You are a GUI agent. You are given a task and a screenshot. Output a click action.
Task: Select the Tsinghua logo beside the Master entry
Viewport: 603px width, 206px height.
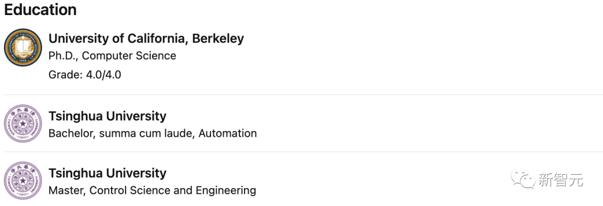(23, 181)
